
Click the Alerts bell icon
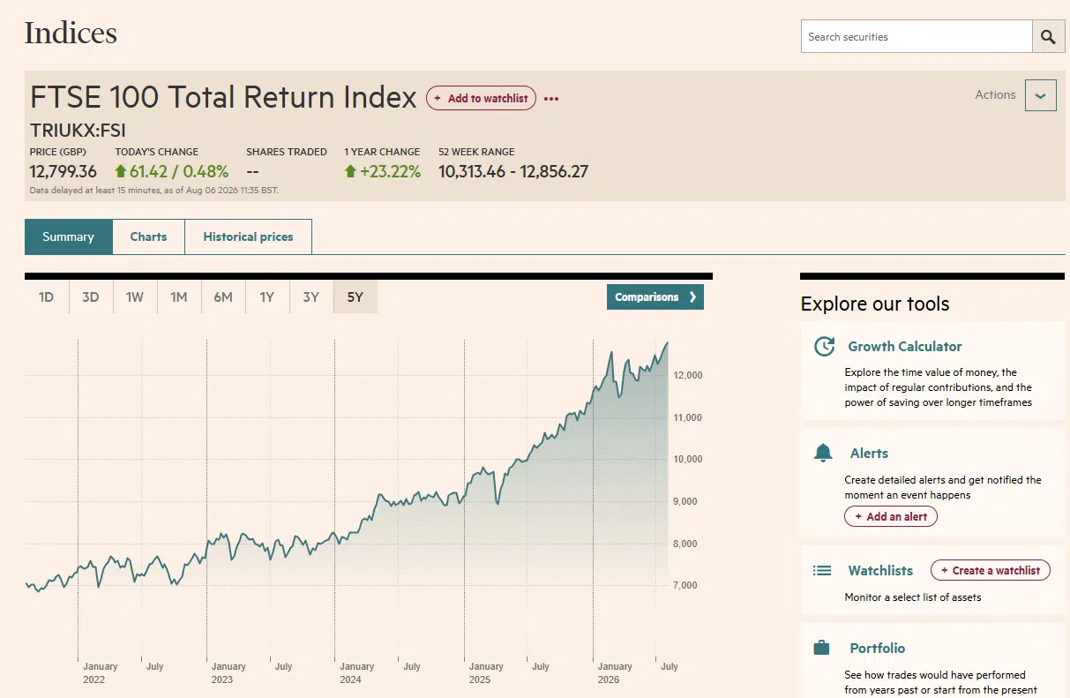(823, 453)
